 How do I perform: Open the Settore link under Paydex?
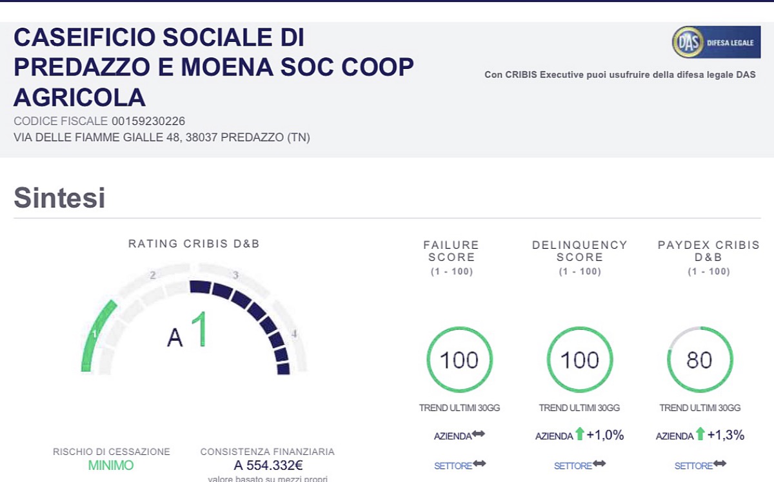click(693, 465)
